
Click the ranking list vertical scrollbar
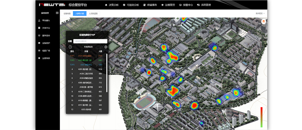107,73
